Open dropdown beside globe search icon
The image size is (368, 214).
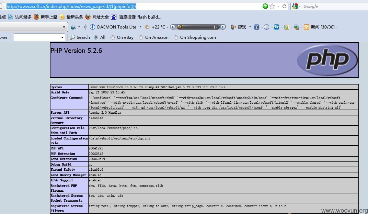[79, 27]
